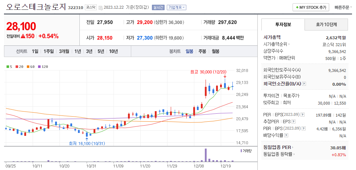Click the tallest volume bar near 12/08
Viewport: 356px width, 170px height.
(x=206, y=155)
